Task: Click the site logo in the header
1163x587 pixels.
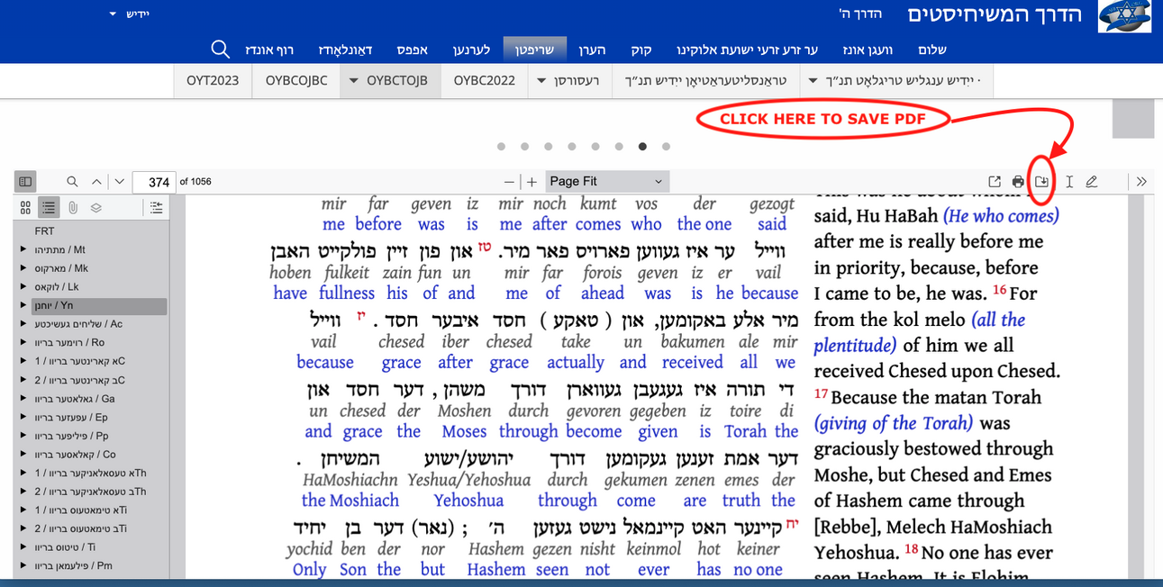Action: [x=1123, y=17]
